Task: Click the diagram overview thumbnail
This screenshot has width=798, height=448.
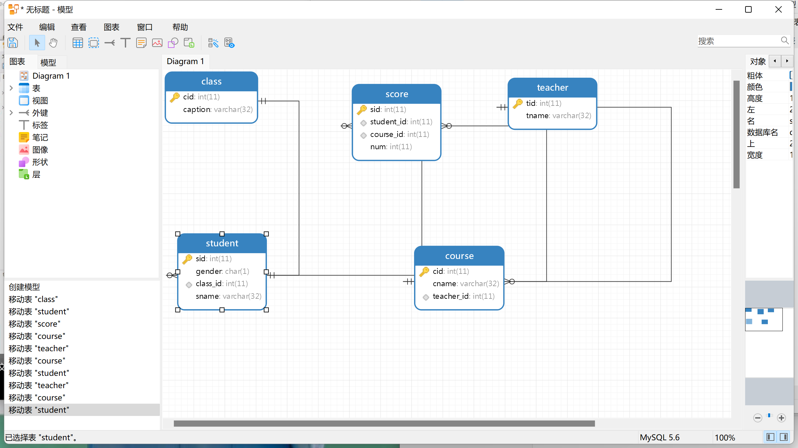Action: point(764,319)
